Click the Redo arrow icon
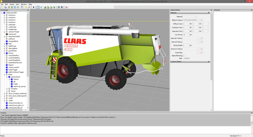This screenshot has height=137, width=253. tap(29, 7)
